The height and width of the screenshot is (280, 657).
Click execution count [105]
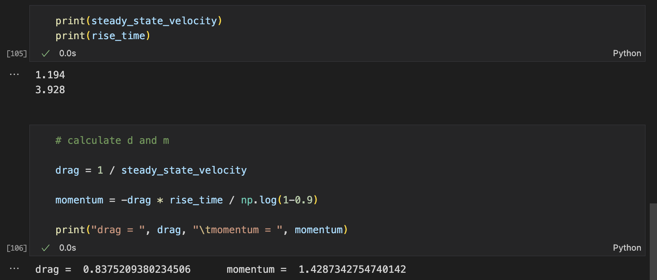pyautogui.click(x=17, y=54)
